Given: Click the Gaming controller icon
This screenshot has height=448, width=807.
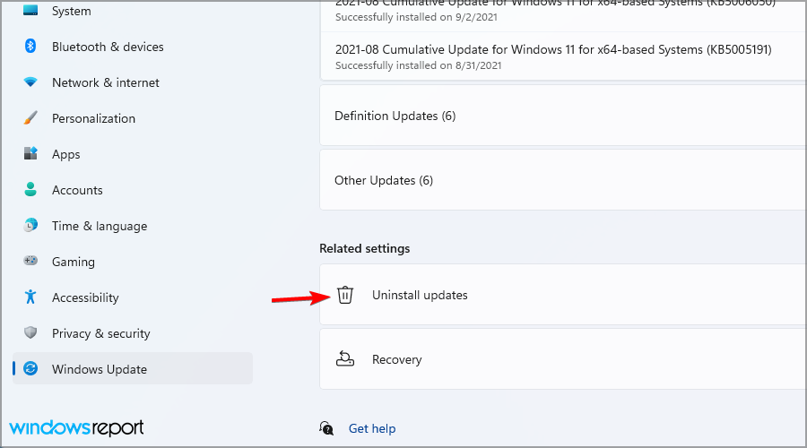Looking at the screenshot, I should 30,262.
